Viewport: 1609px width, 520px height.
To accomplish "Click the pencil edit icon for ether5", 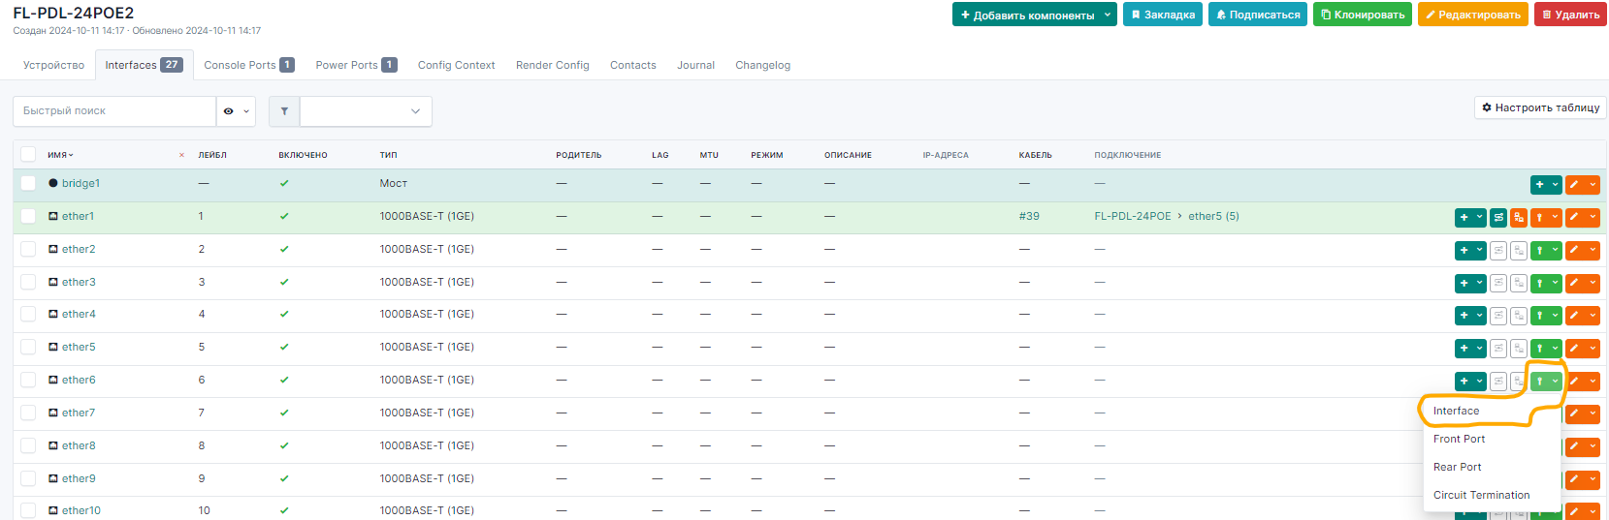I will pyautogui.click(x=1574, y=349).
